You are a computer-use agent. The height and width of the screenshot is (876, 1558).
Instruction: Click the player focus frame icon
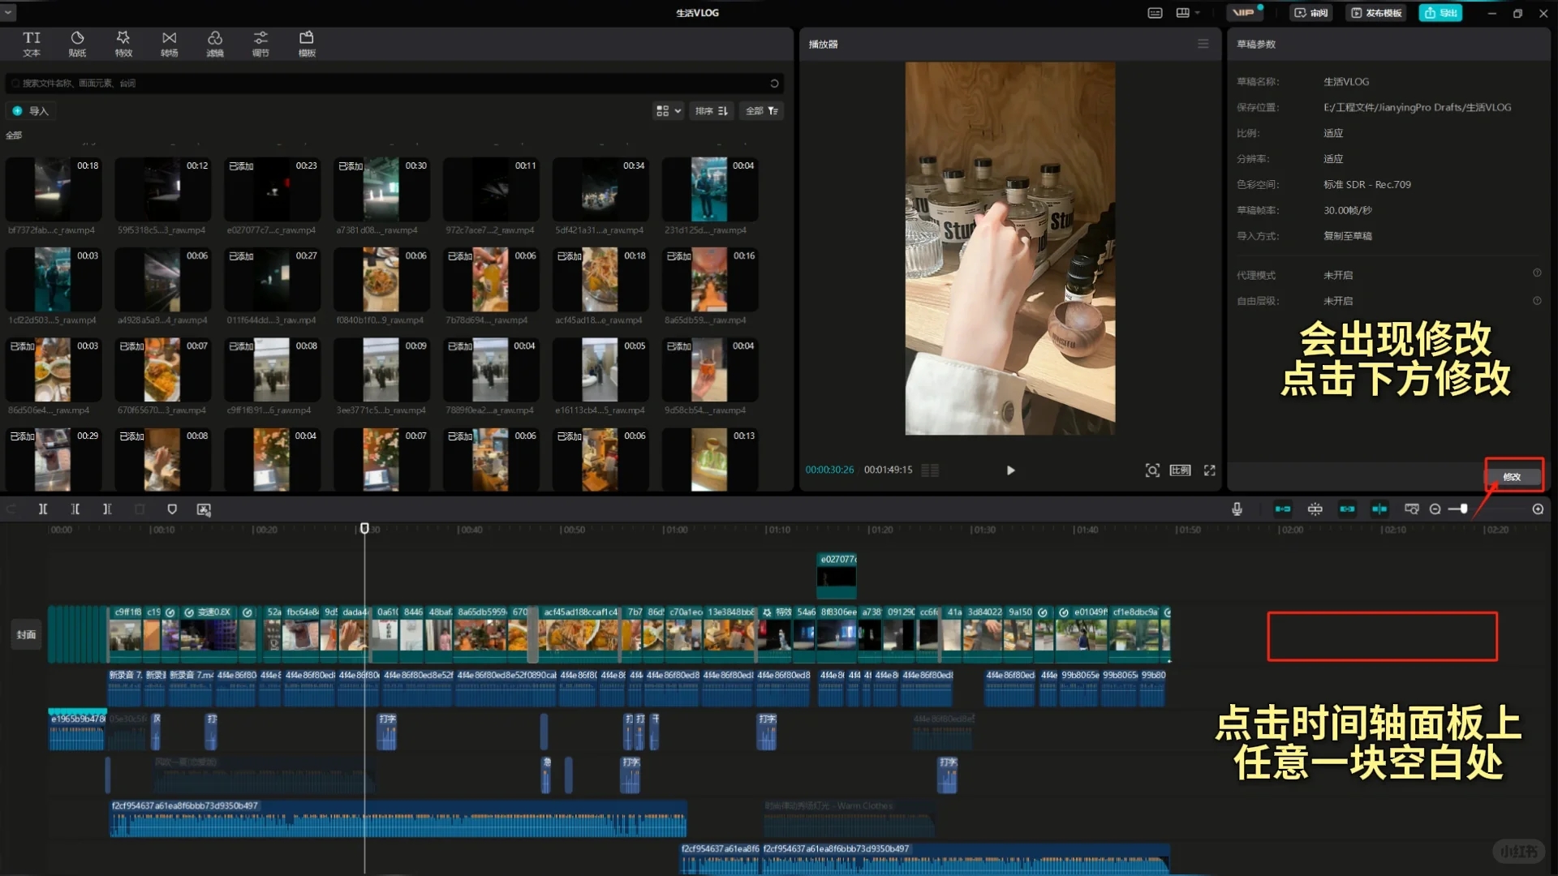(1151, 470)
